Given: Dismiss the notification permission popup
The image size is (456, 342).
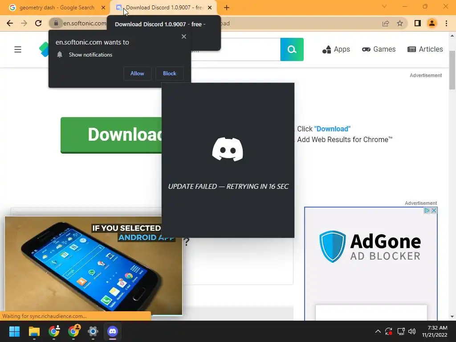Looking at the screenshot, I should click(184, 37).
